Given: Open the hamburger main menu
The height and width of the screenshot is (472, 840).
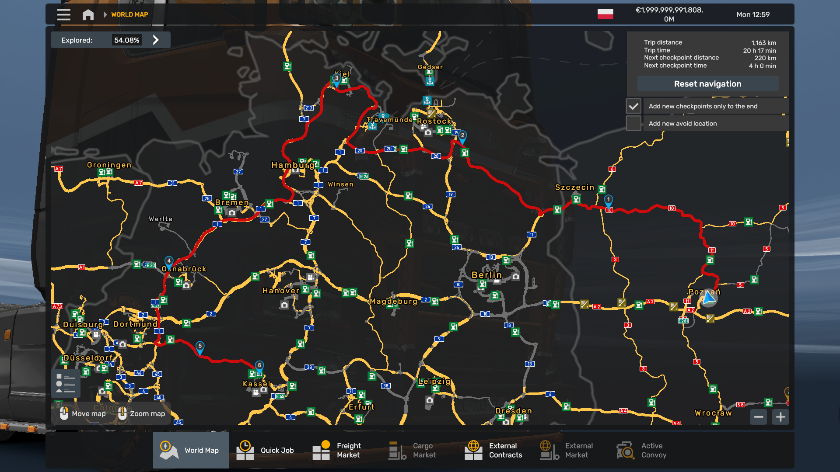Looking at the screenshot, I should pyautogui.click(x=64, y=14).
